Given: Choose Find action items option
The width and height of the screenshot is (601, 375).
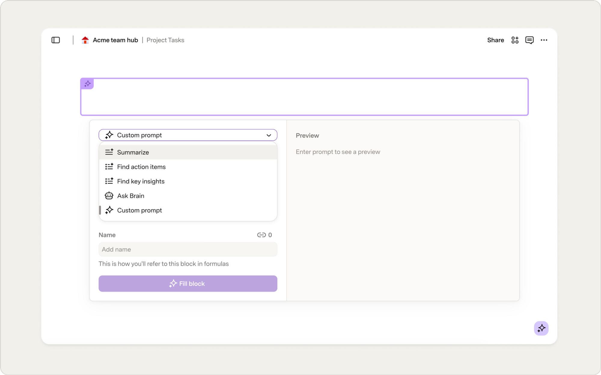Looking at the screenshot, I should tap(188, 167).
